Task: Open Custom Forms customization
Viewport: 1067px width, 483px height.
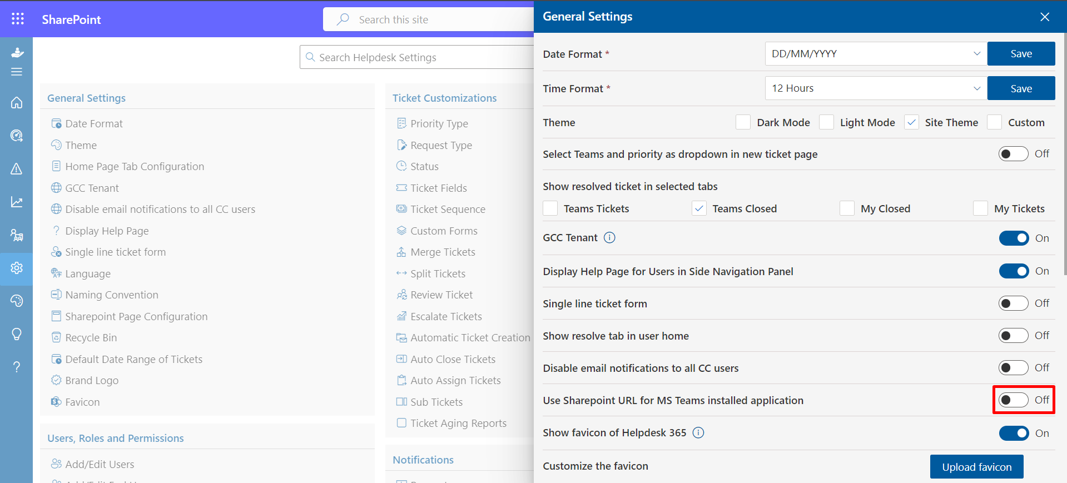Action: (x=437, y=231)
